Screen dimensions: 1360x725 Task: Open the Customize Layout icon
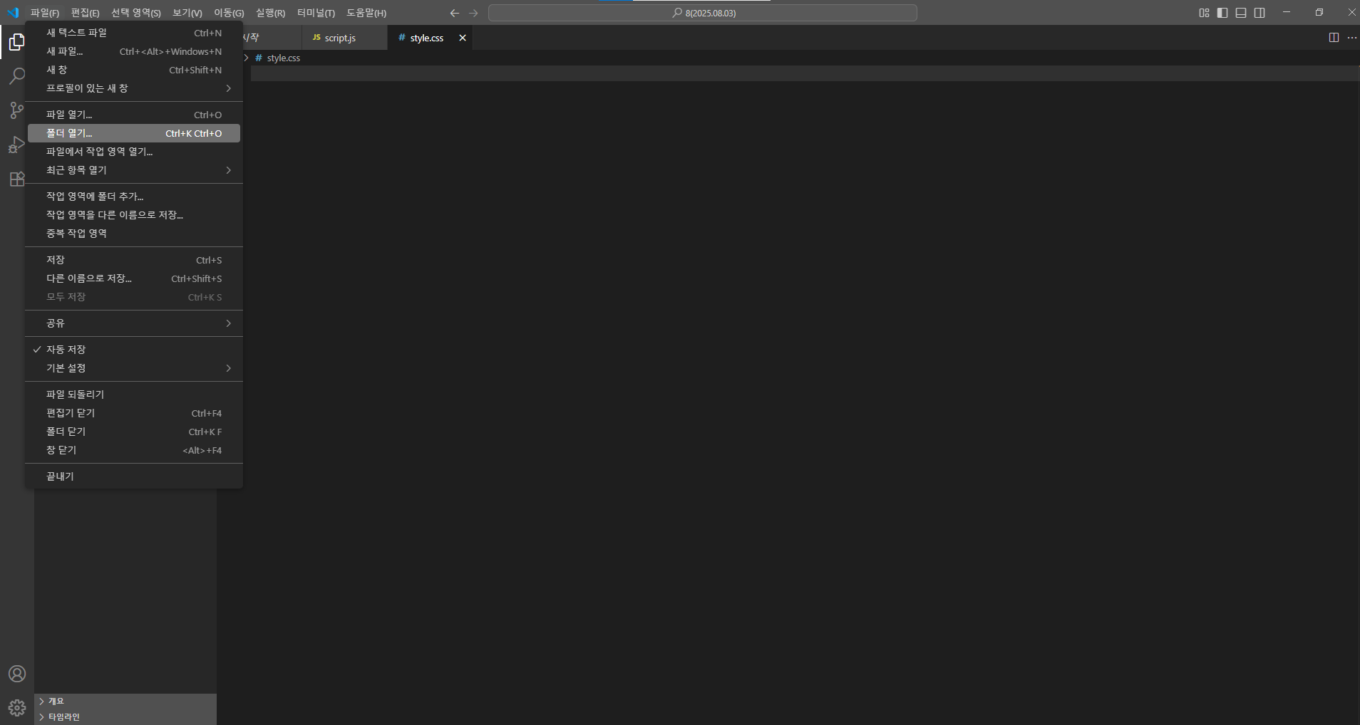[x=1204, y=13]
